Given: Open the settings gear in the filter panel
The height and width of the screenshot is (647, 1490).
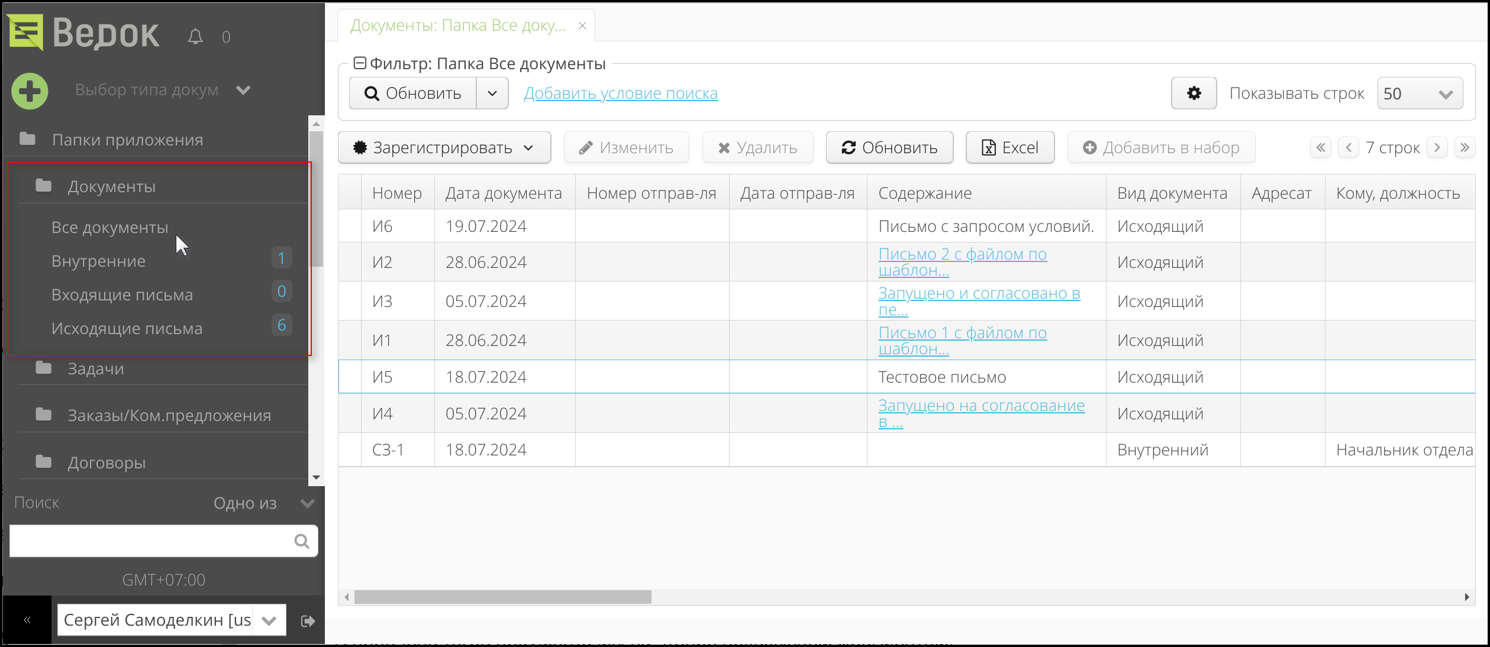Looking at the screenshot, I should (1194, 93).
